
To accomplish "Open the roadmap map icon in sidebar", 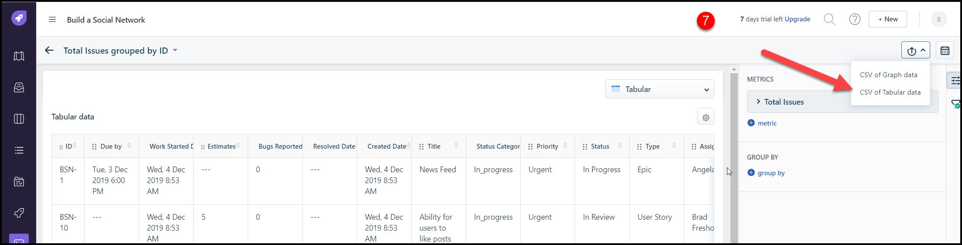I will click(x=19, y=56).
